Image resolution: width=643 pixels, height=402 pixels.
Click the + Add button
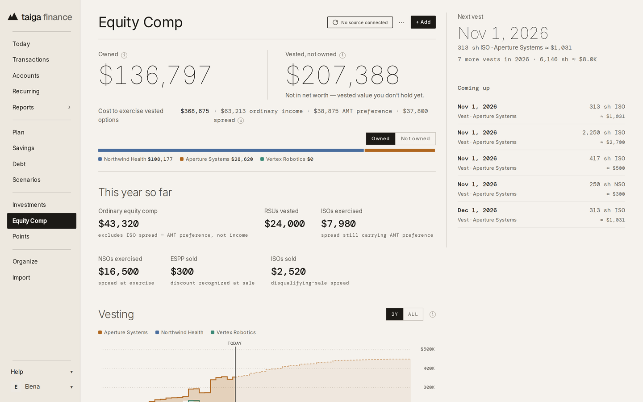pos(423,22)
